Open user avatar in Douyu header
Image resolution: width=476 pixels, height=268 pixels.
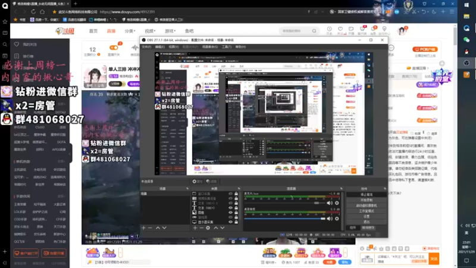402,31
